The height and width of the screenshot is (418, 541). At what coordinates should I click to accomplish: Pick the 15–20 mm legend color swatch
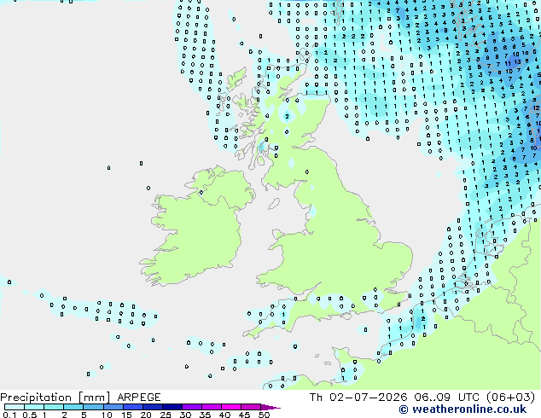click(132, 407)
